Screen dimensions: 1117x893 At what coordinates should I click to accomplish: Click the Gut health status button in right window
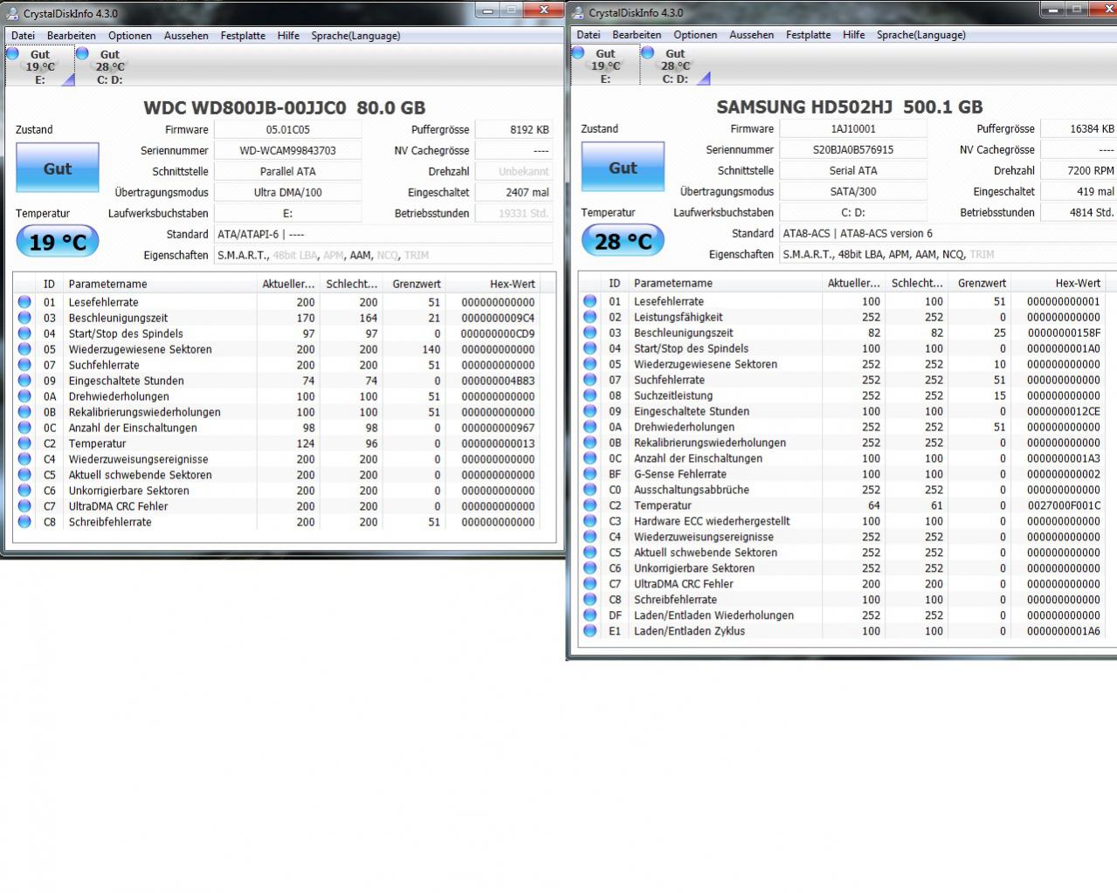pos(623,168)
